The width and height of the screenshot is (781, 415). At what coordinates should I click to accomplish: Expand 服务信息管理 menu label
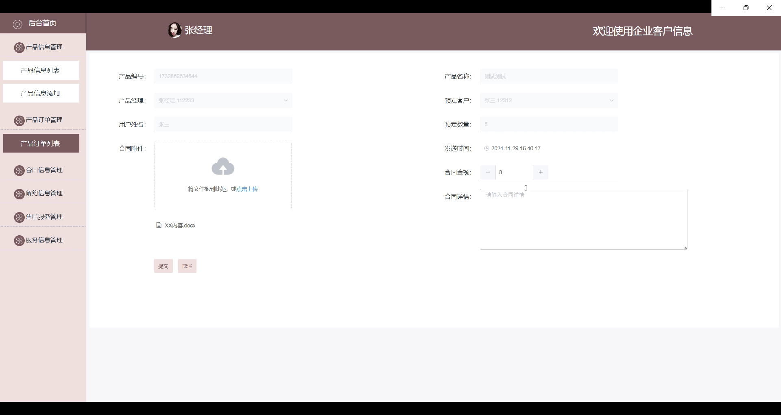(44, 240)
